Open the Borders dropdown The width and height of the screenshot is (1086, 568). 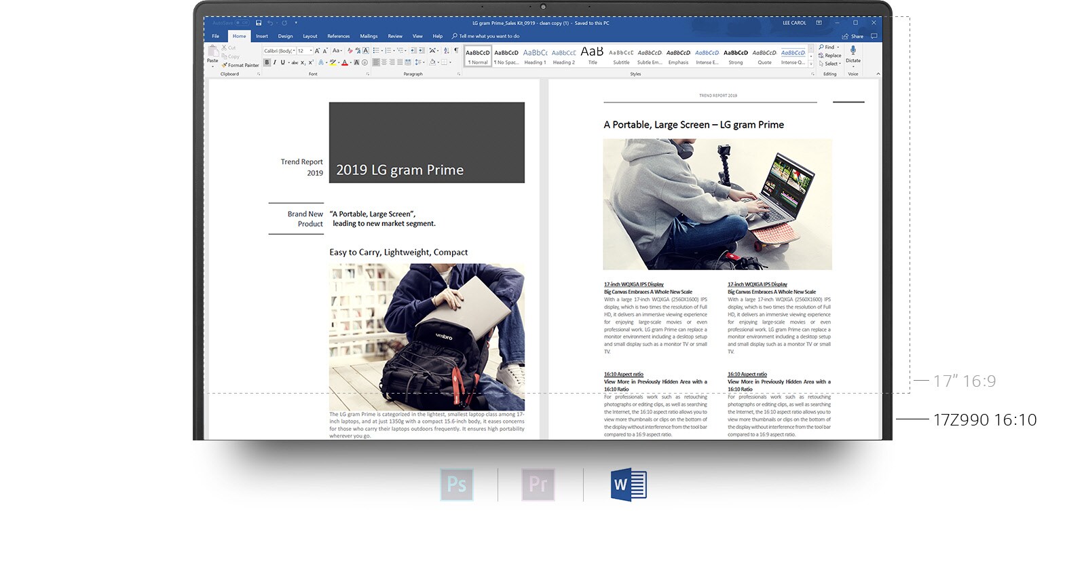450,62
